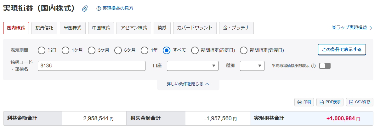This screenshot has height=131, width=380.
Task: Open the 種別 dropdown
Action: click(x=252, y=66)
